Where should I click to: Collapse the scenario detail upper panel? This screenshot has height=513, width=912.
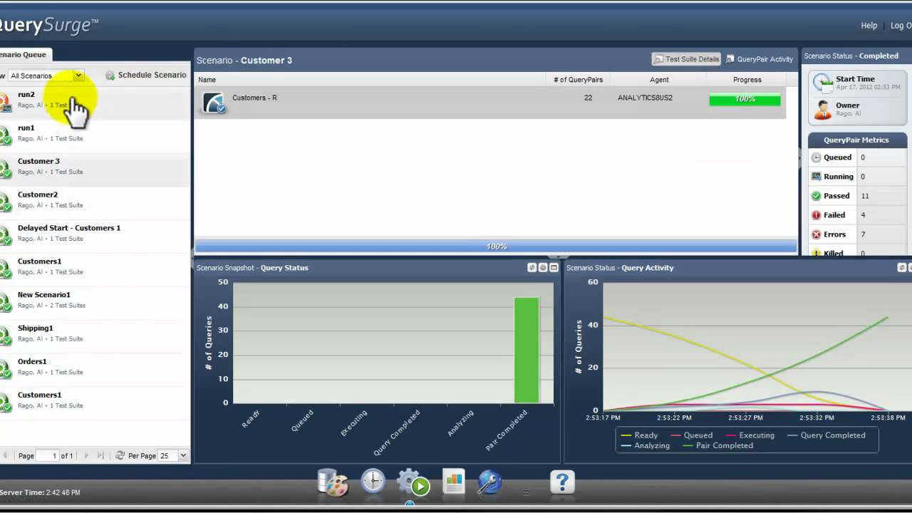559,256
